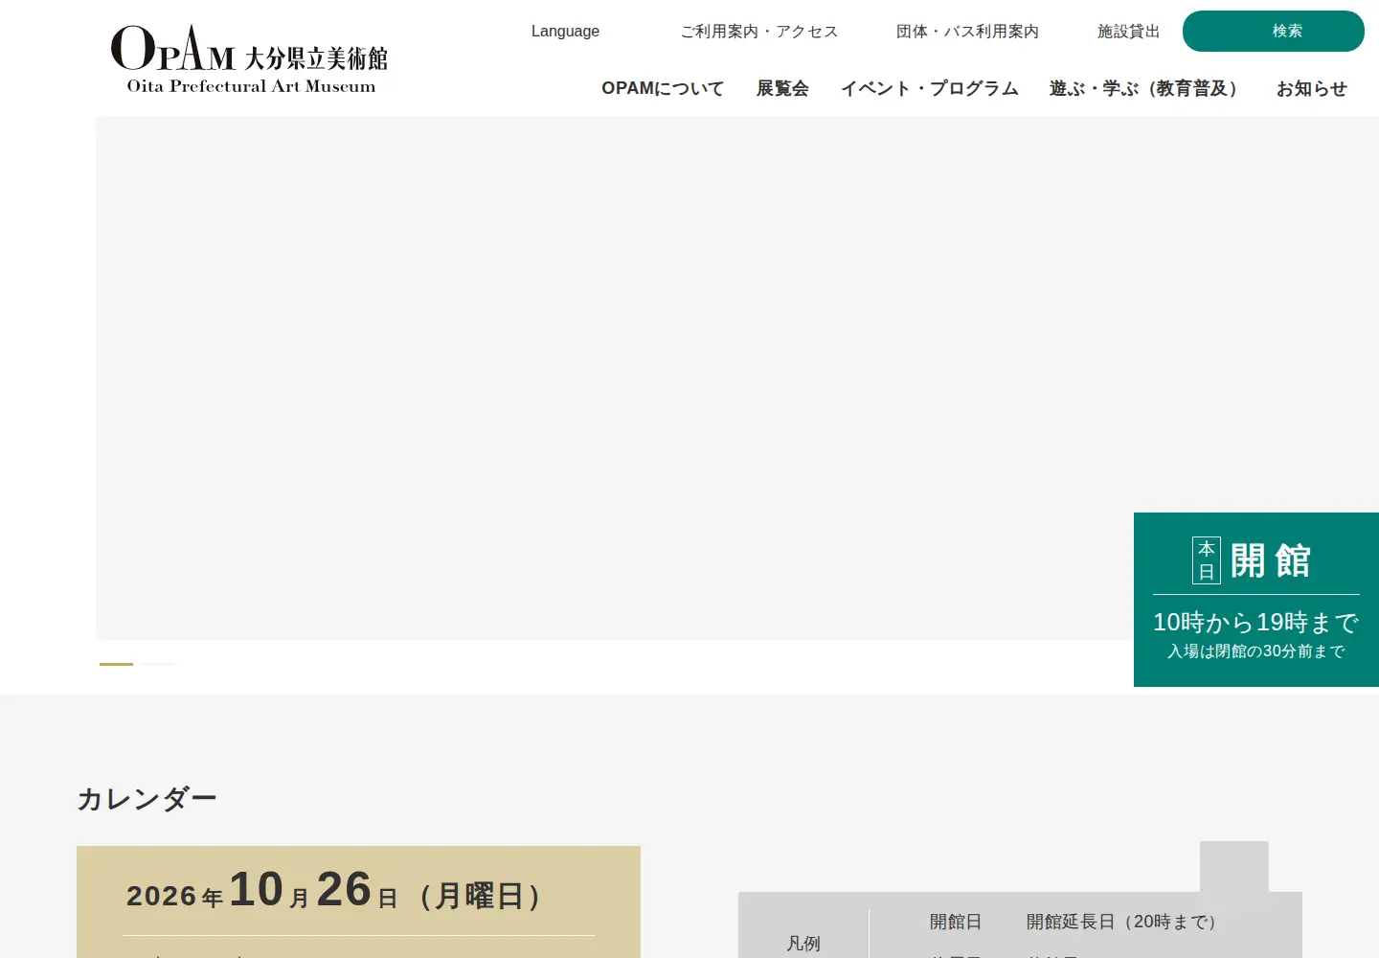Click the OPAM Oita Prefectural Art Museum logo

tap(249, 59)
